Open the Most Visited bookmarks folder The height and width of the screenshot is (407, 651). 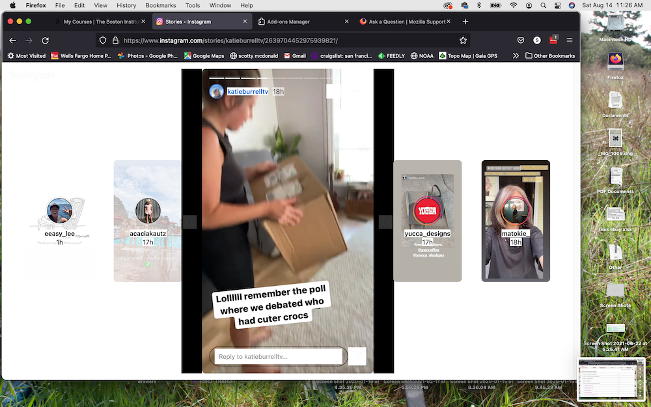[x=27, y=55]
